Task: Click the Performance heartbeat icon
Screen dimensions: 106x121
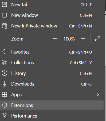Action: point(5,116)
